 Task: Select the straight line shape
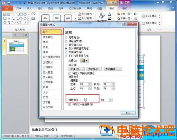[x=13, y=14]
